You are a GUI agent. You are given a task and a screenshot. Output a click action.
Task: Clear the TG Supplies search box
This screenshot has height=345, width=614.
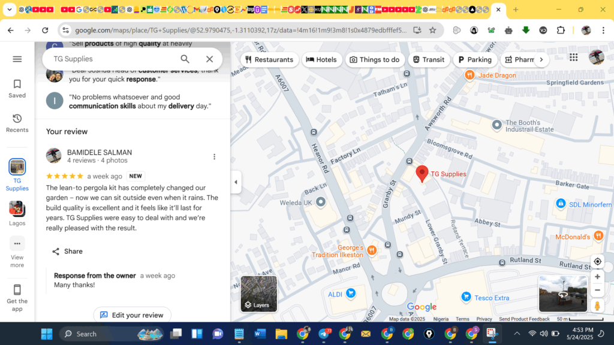209,59
